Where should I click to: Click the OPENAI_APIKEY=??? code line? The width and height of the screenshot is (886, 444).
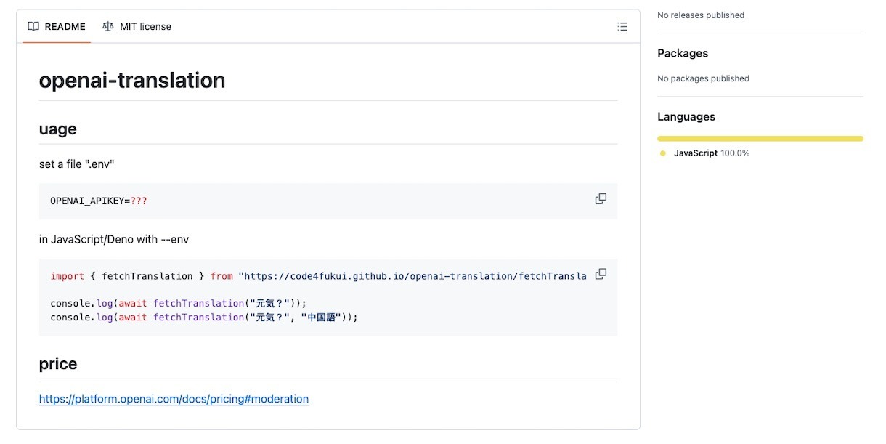tap(99, 201)
